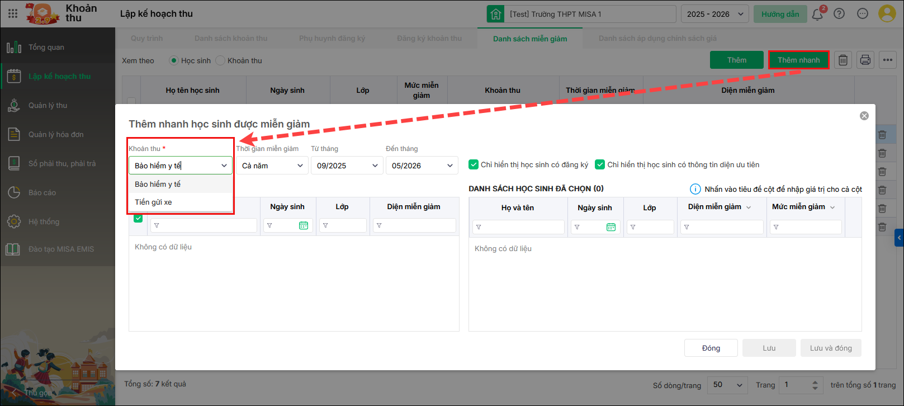Screen dimensions: 904x406
Task: Open the notifications bell
Action: pos(817,14)
